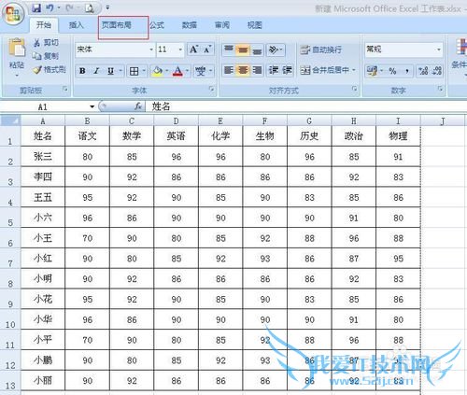
Task: Click the select-all corner of the grid
Action: pyautogui.click(x=10, y=120)
